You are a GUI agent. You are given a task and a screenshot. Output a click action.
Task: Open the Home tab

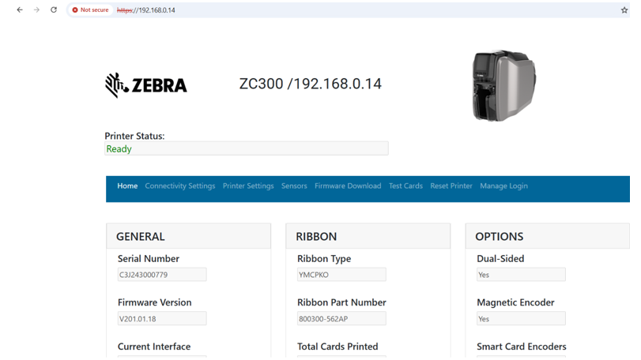(127, 186)
